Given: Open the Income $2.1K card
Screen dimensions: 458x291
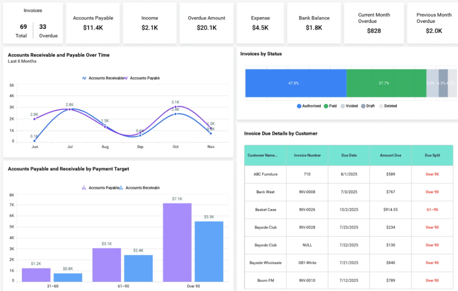Looking at the screenshot, I should tap(149, 23).
